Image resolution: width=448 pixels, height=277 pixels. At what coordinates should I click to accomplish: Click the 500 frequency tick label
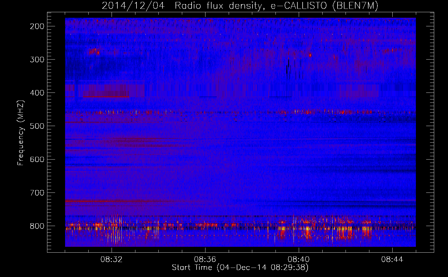coord(37,126)
